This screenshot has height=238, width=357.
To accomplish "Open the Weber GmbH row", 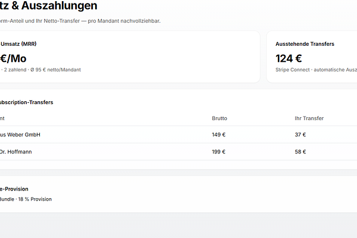I will 178,134.
